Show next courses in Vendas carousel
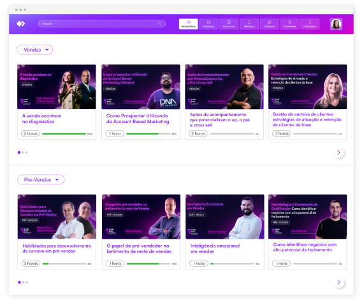Screen dimensions: 364x305 pyautogui.click(x=339, y=152)
